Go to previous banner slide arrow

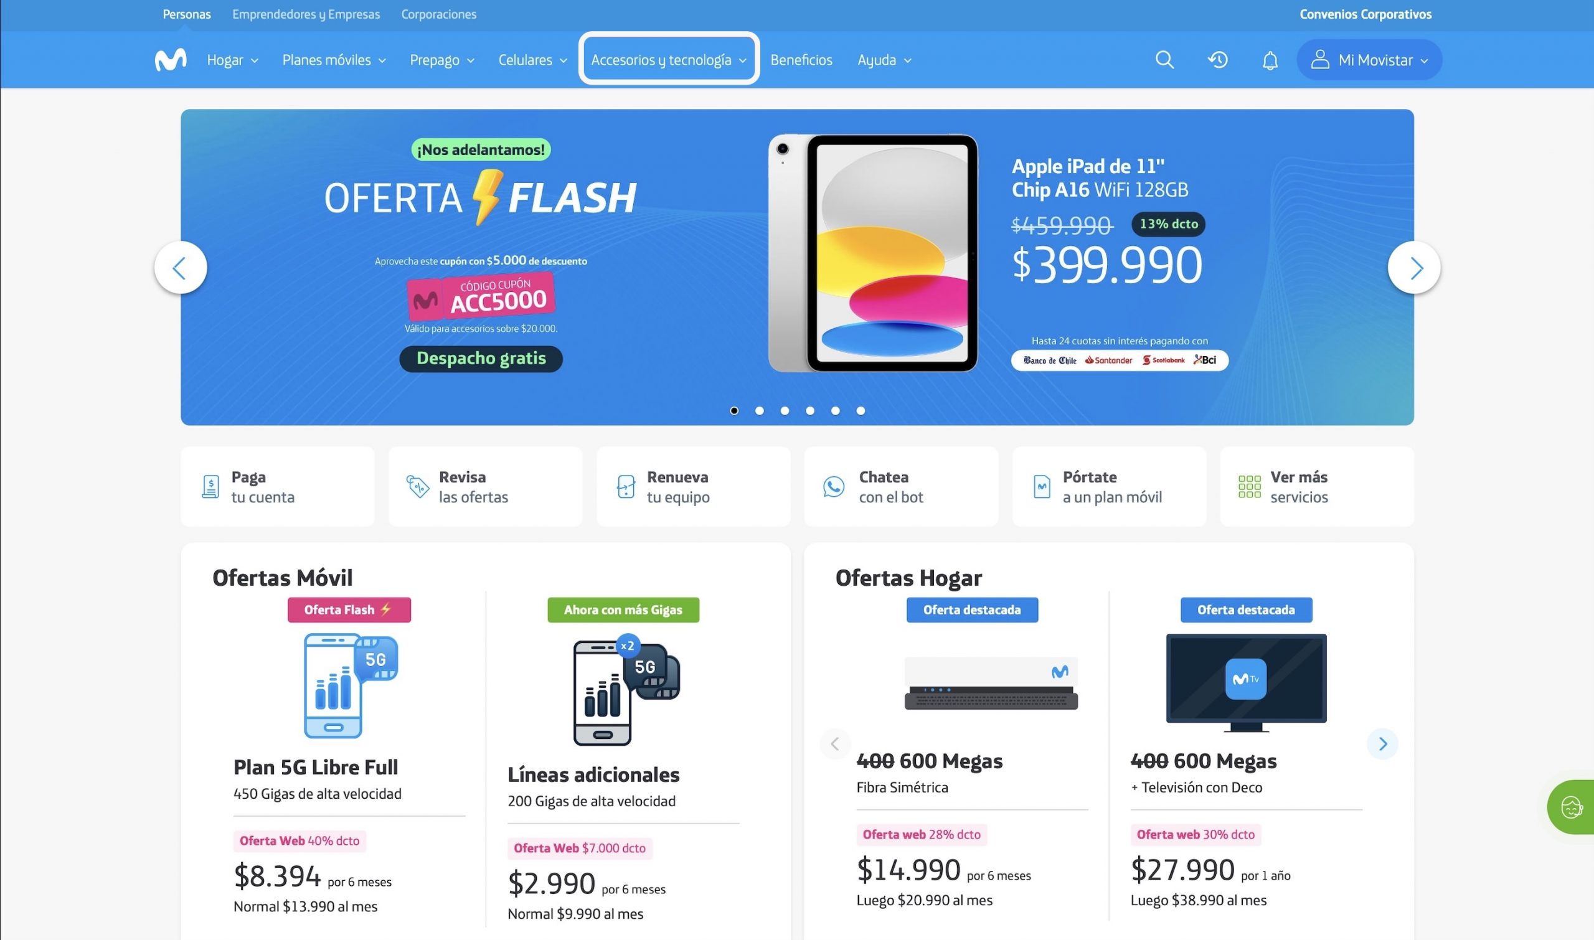[x=181, y=267]
